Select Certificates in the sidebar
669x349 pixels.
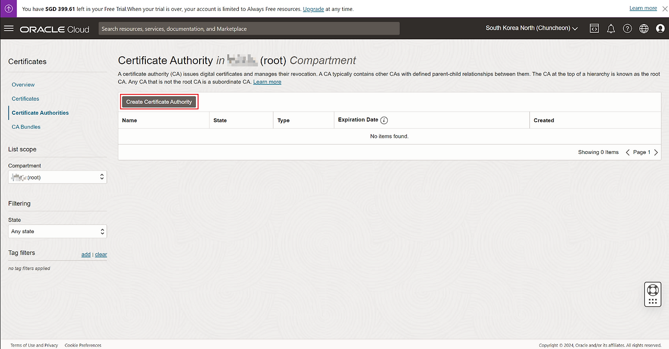(26, 99)
